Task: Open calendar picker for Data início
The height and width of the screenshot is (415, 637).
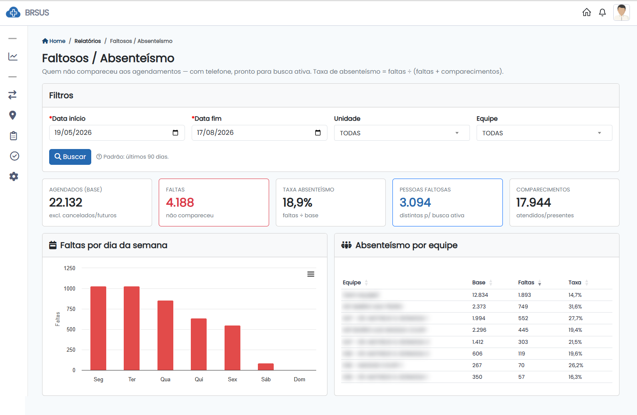Action: (x=175, y=133)
